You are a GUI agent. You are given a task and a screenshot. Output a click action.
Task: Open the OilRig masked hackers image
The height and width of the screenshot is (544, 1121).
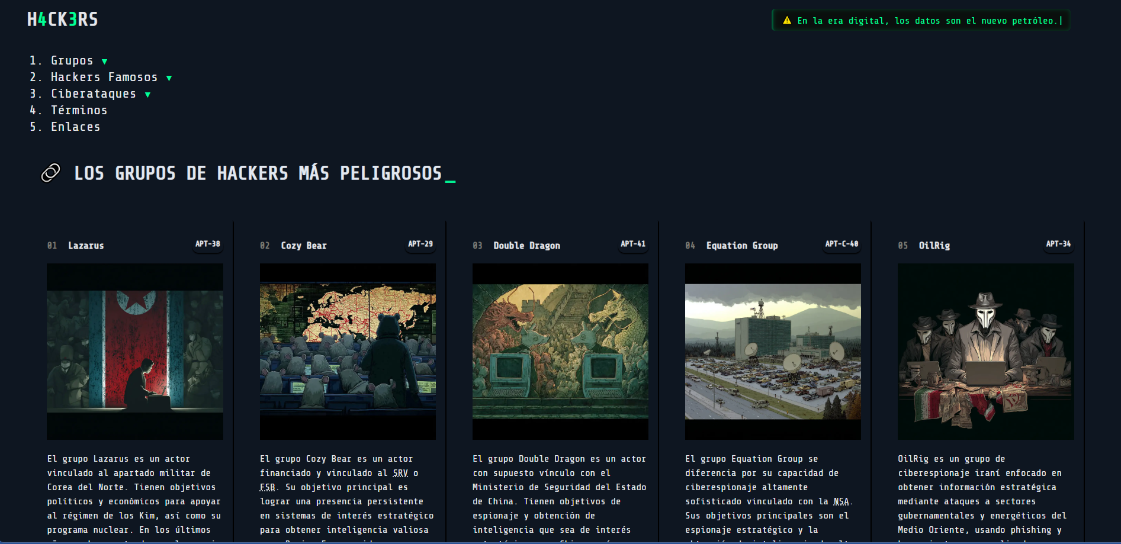pos(985,351)
